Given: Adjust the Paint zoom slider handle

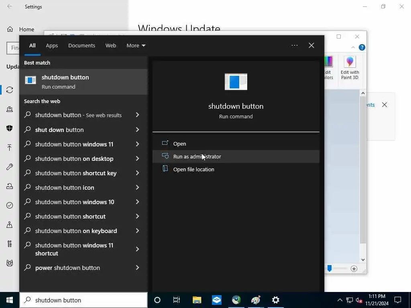Looking at the screenshot, I should click(x=330, y=268).
